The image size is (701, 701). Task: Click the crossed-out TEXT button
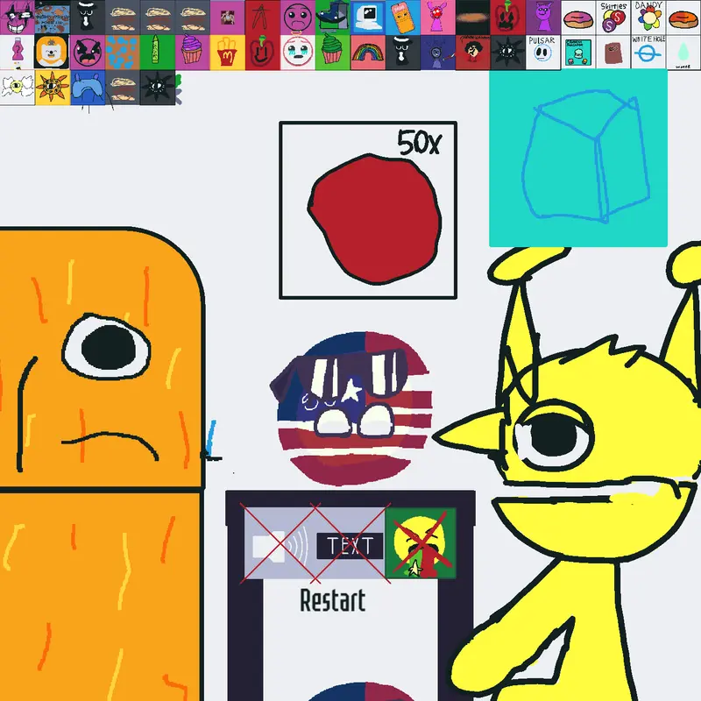[x=350, y=545]
